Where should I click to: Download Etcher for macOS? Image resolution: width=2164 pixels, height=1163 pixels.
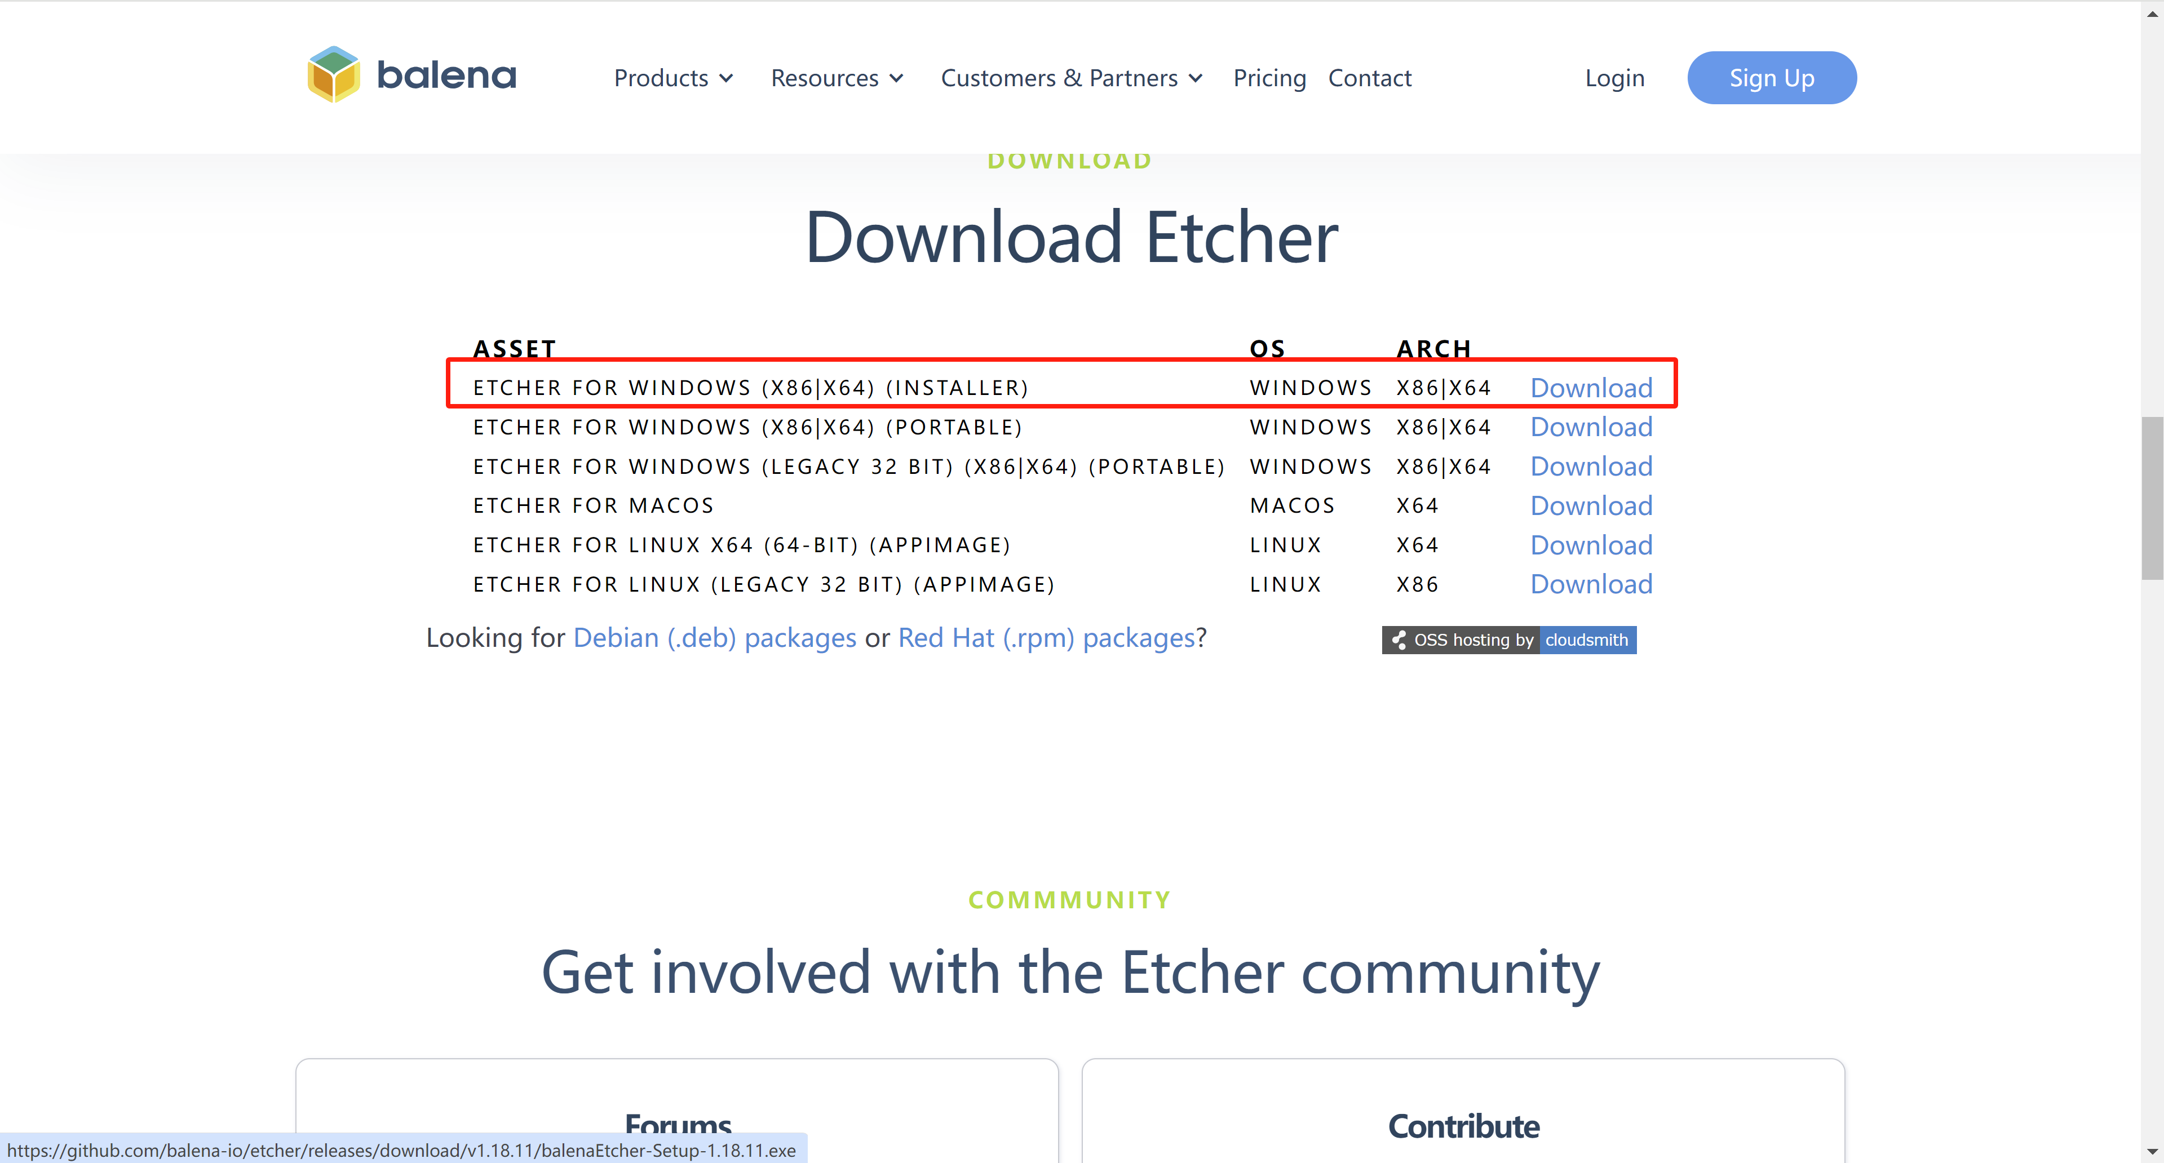click(x=1591, y=505)
